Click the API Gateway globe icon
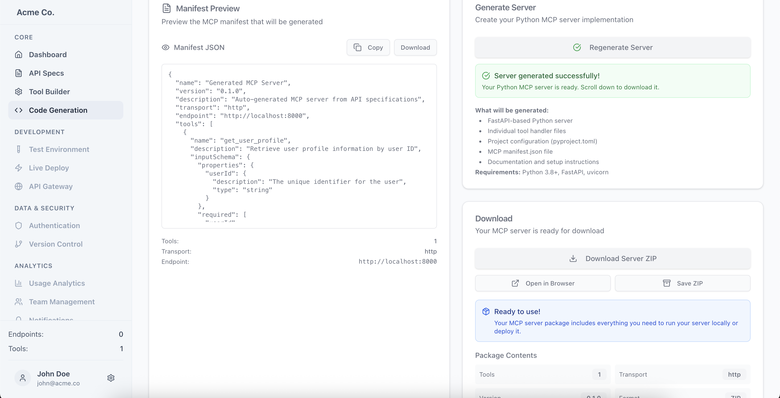 pos(19,186)
